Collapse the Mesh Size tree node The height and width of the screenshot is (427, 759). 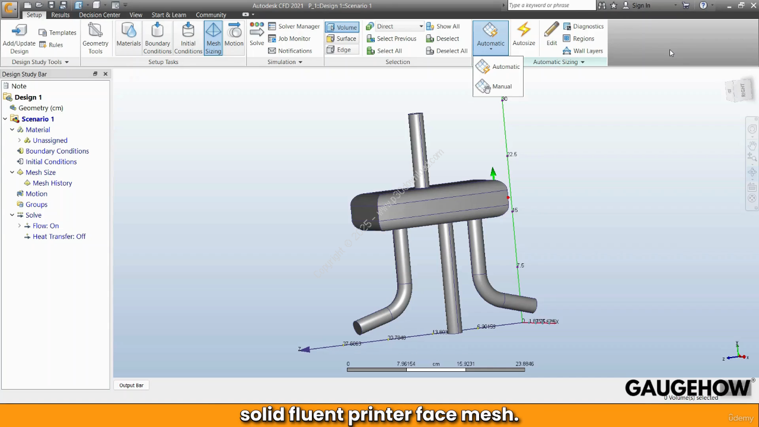(12, 173)
